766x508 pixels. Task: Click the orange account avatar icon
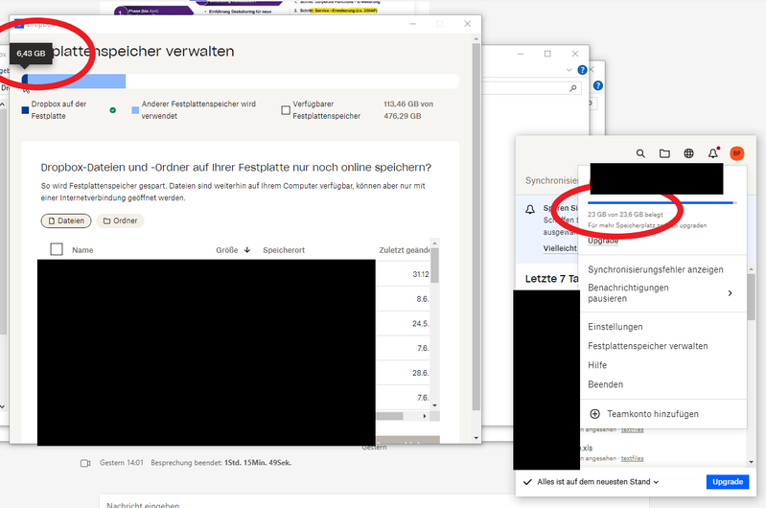(737, 153)
